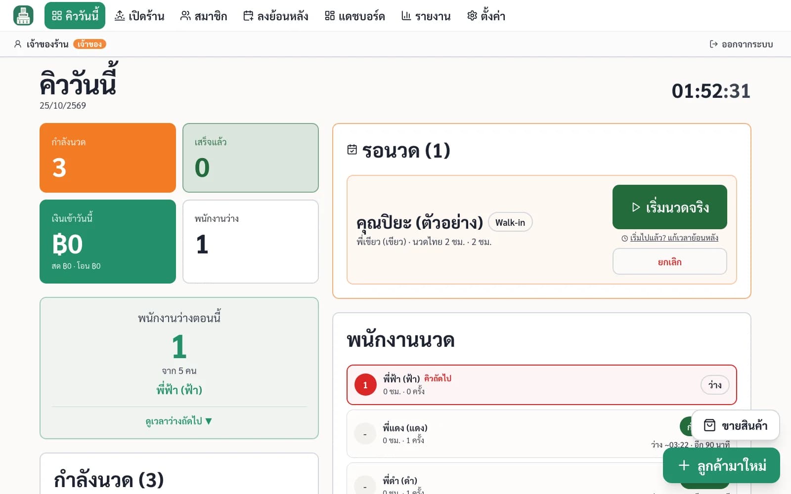Click พี่ฟ้า (ฟ้า) in available staff panel

point(179,390)
